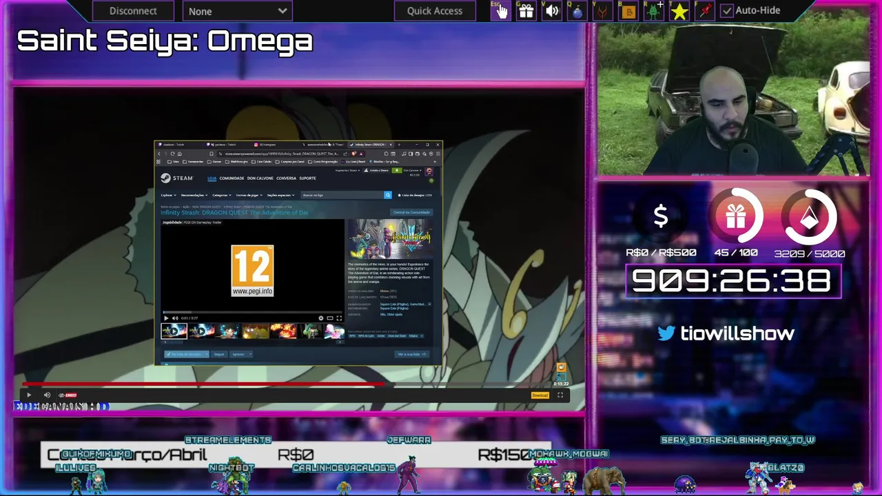This screenshot has height=496, width=882.
Task: Toggle the Auto-Hide checkbox
Action: click(727, 10)
